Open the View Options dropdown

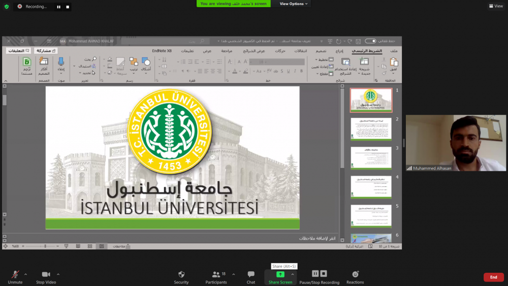pos(294,4)
